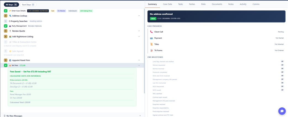This screenshot has height=117, width=288.
Task: Click the Set Fees money bag icon
Action: 10,65
